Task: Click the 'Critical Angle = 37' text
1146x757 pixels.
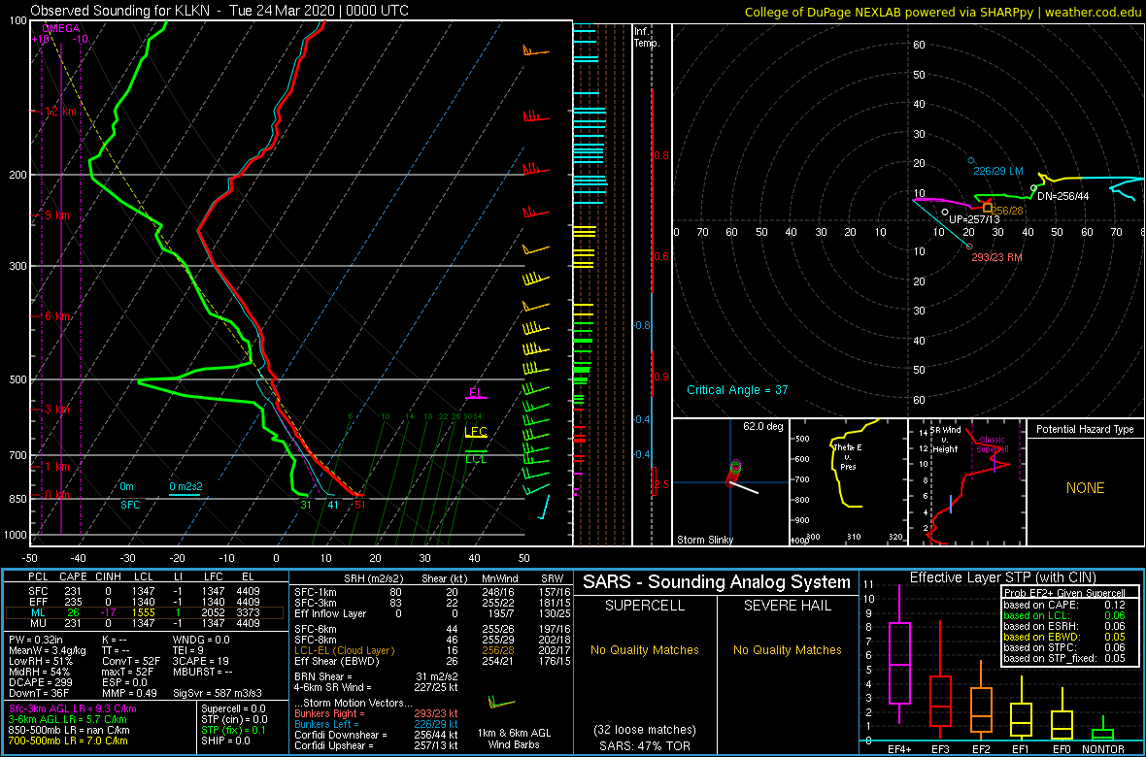Action: click(x=737, y=390)
